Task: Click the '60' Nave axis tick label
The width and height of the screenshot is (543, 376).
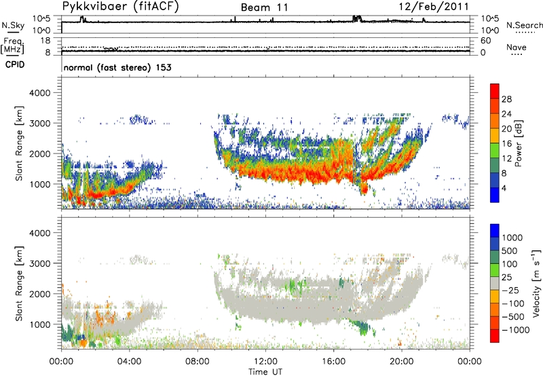Action: coord(486,41)
